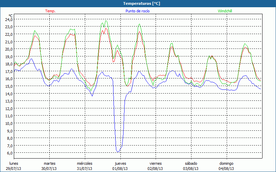This screenshot has width=276, height=172.
Task: Click the Temperaturas [°C] chart title
Action: 141,3
